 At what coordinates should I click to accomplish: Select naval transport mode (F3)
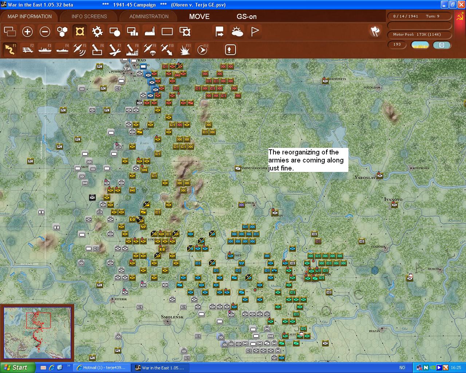tap(45, 50)
